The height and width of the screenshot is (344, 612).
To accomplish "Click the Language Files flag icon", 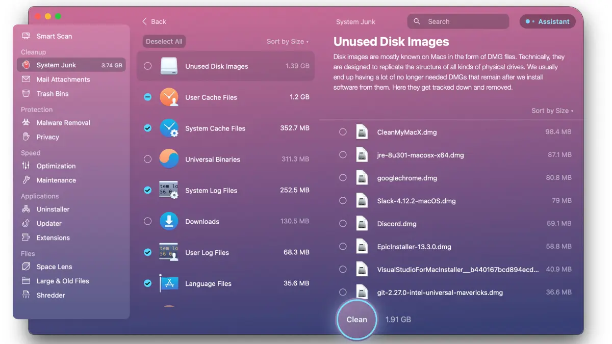I will (x=169, y=283).
